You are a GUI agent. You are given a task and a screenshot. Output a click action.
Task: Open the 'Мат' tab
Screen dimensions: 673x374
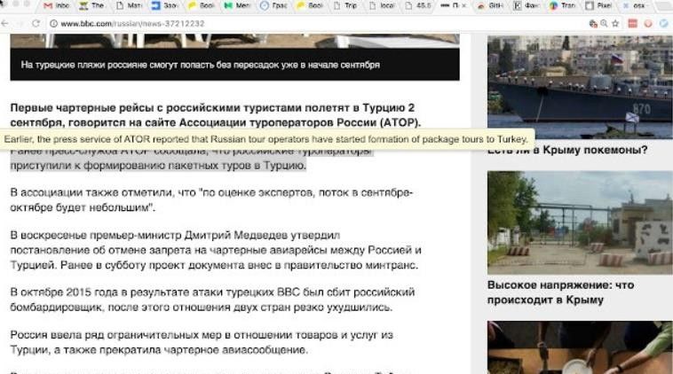[129, 5]
